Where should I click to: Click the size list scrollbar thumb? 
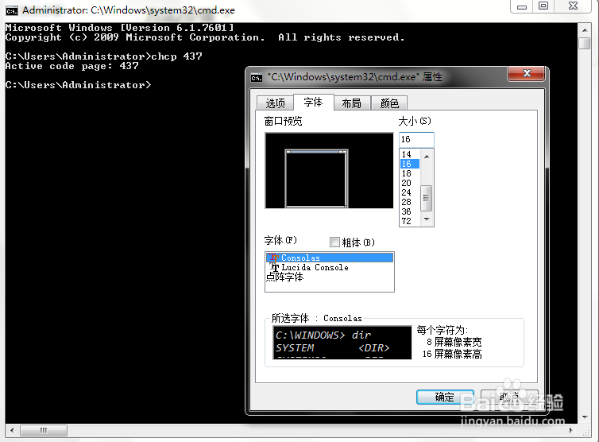[427, 198]
